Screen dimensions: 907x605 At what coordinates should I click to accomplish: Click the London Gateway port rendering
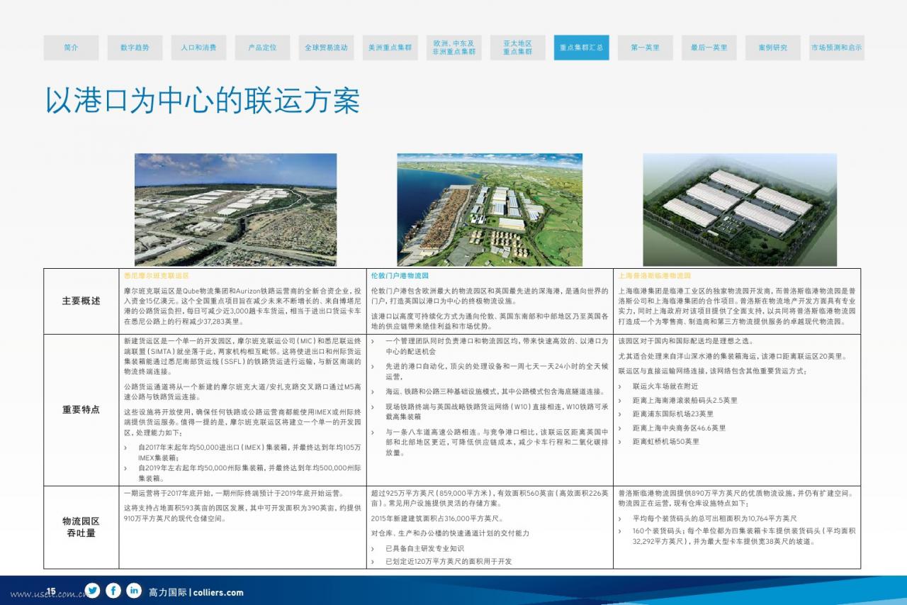point(490,210)
